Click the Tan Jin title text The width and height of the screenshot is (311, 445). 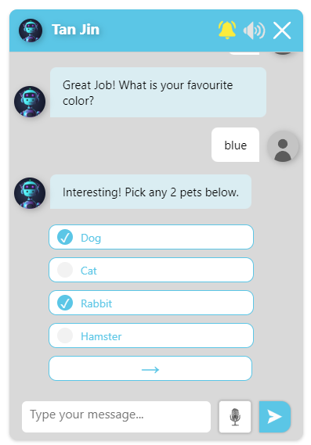[x=75, y=30]
